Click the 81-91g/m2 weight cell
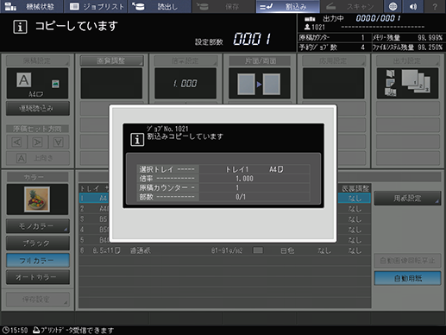 coord(227,250)
